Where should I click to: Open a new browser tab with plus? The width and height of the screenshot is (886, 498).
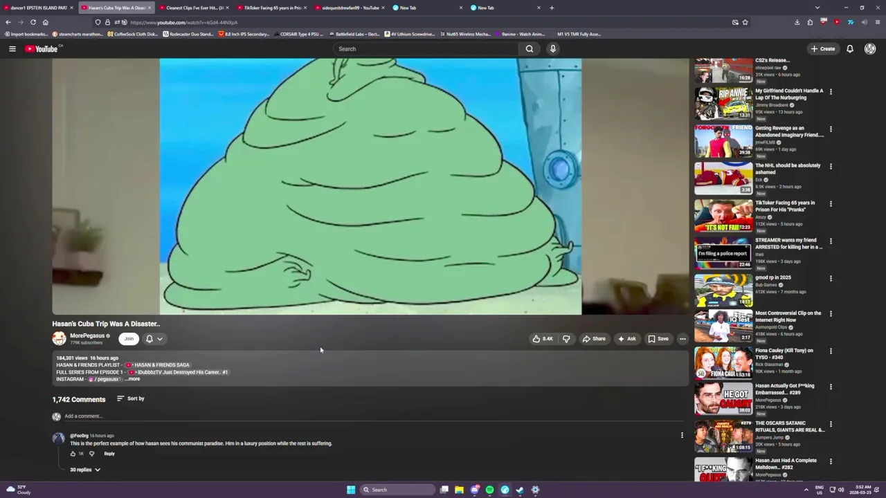pyautogui.click(x=552, y=8)
